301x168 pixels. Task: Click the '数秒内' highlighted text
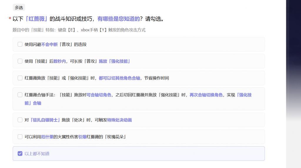coord(59,61)
